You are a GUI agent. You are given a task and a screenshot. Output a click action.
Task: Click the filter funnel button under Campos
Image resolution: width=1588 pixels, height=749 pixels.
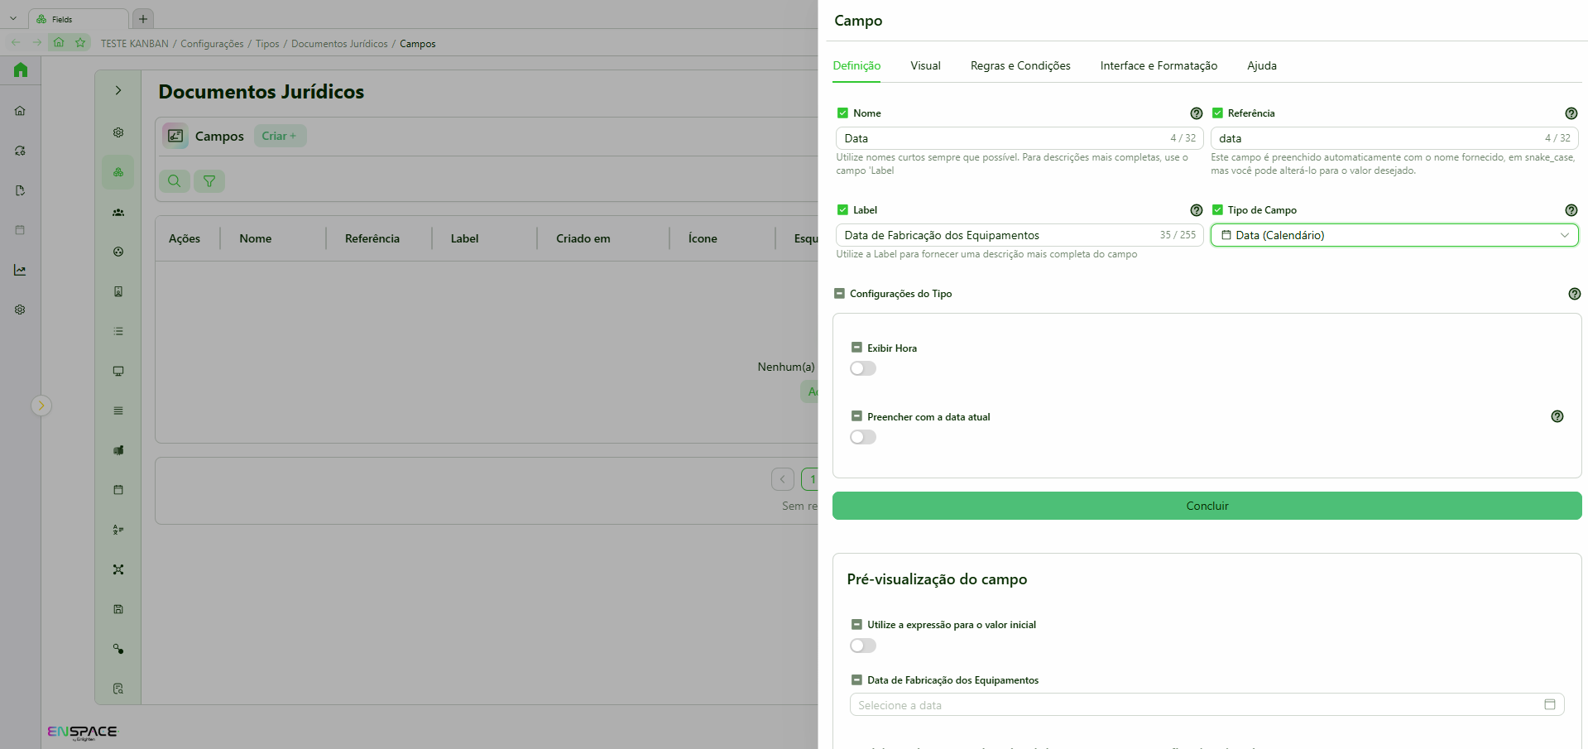[x=209, y=180]
